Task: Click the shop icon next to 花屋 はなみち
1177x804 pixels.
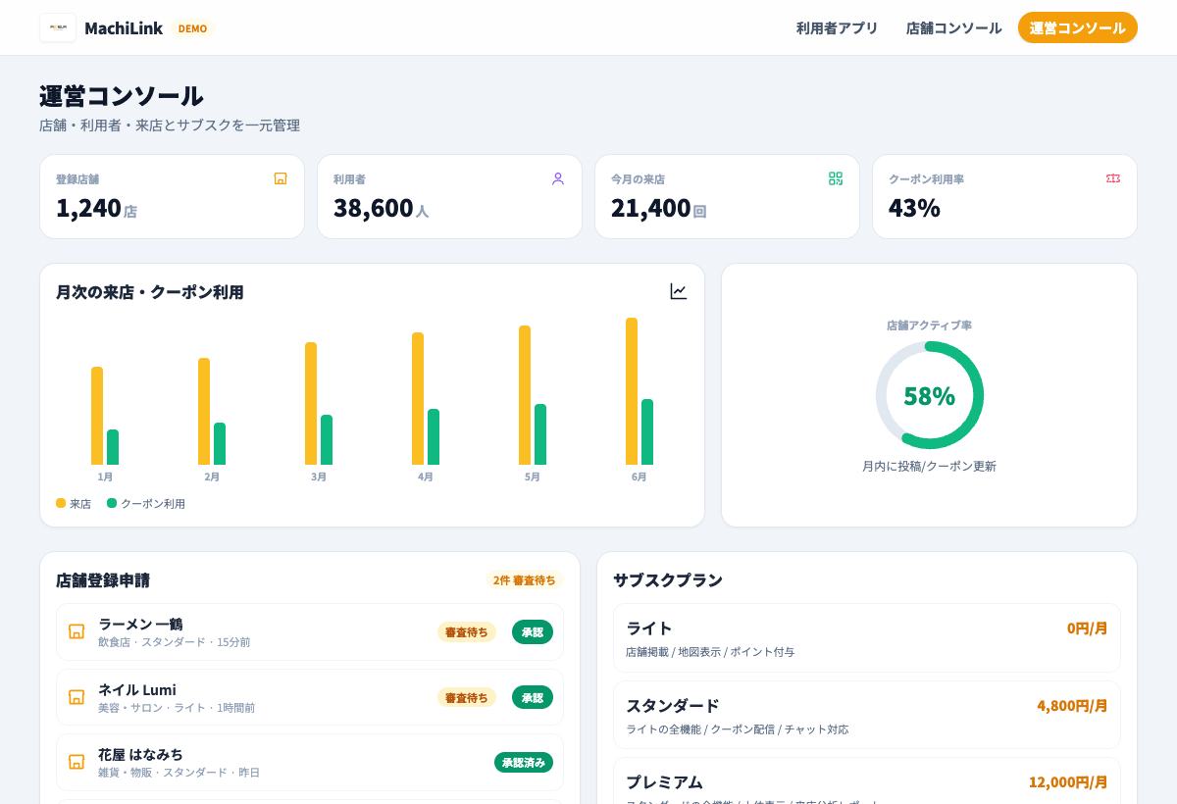Action: coord(77,762)
